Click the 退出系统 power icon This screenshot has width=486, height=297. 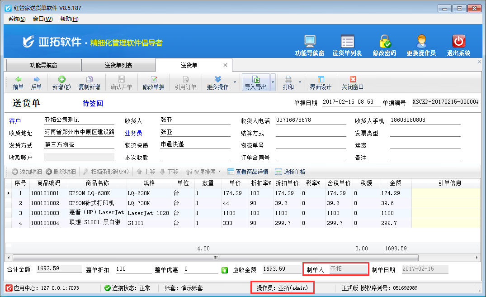pyautogui.click(x=458, y=42)
